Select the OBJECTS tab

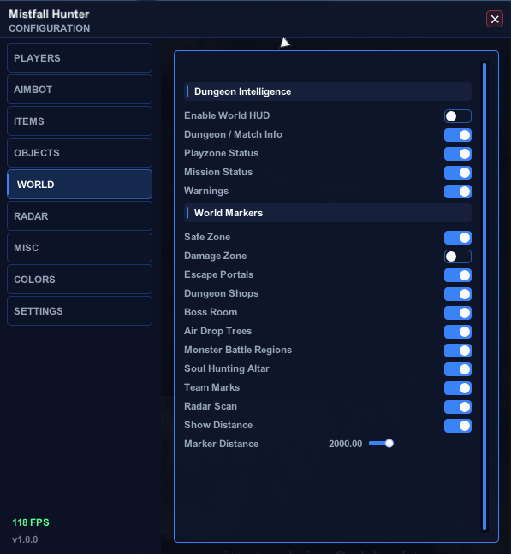80,153
